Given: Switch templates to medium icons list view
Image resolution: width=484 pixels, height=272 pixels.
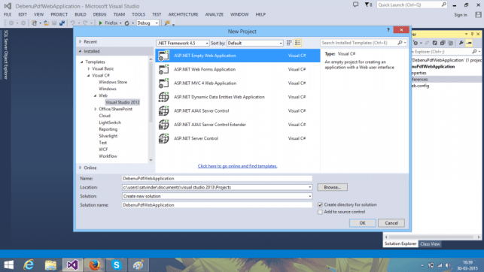Looking at the screenshot, I should pos(298,43).
